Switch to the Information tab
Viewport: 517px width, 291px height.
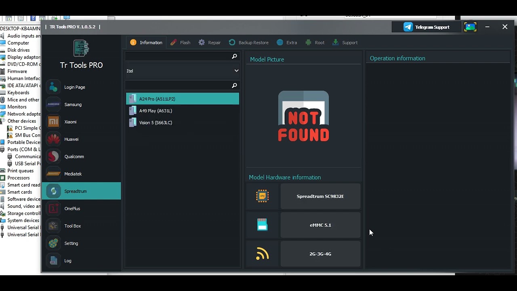click(146, 42)
